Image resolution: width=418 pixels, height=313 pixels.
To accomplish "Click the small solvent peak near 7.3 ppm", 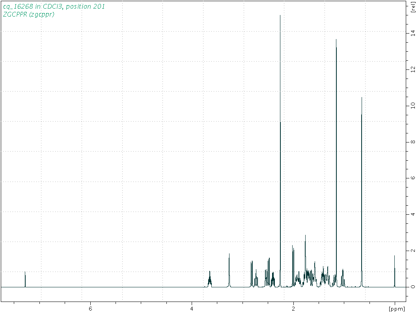I will (25, 279).
